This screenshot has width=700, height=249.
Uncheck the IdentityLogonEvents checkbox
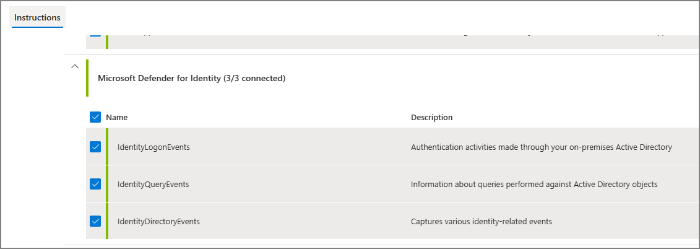pos(95,147)
